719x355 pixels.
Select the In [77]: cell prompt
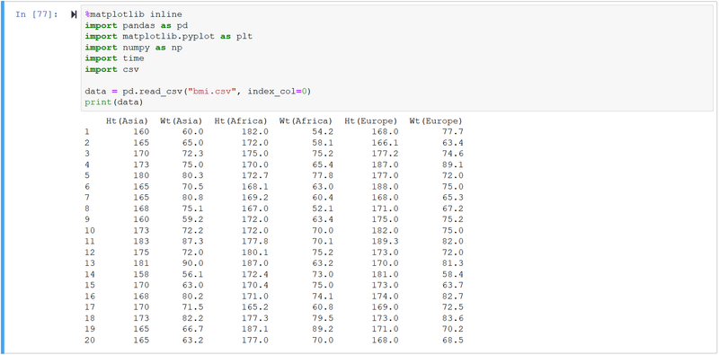click(37, 14)
